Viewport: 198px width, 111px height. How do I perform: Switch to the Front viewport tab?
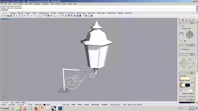pyautogui.click(x=17, y=103)
